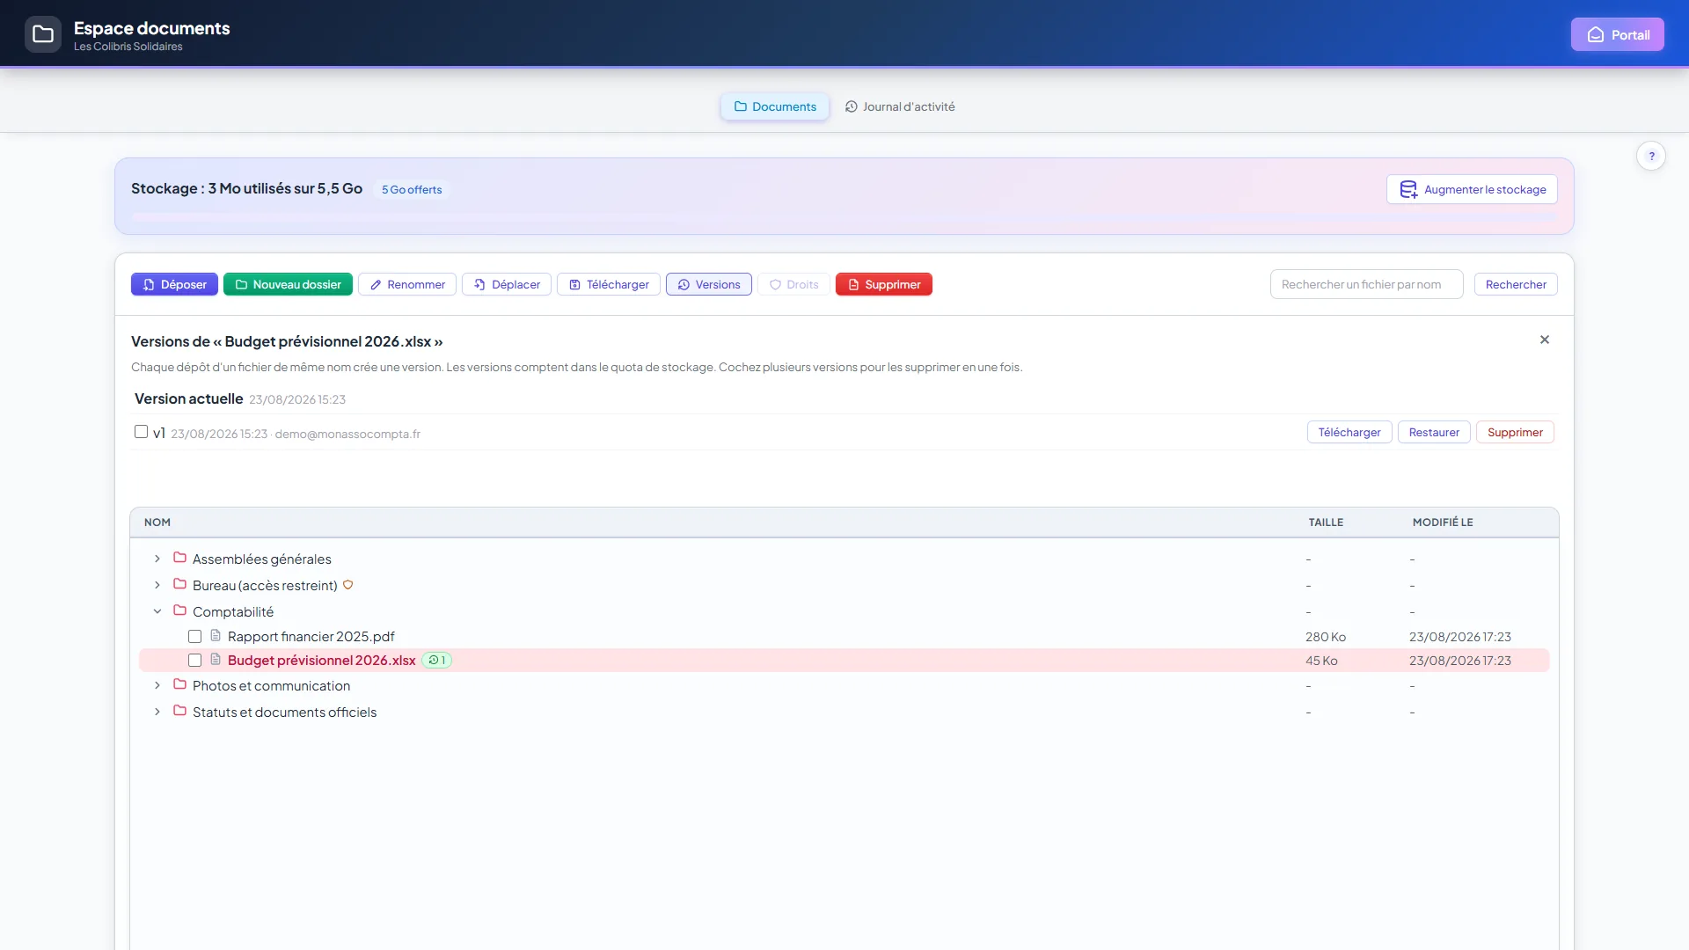The image size is (1689, 950).
Task: Check the v1 version checkbox
Action: [141, 431]
